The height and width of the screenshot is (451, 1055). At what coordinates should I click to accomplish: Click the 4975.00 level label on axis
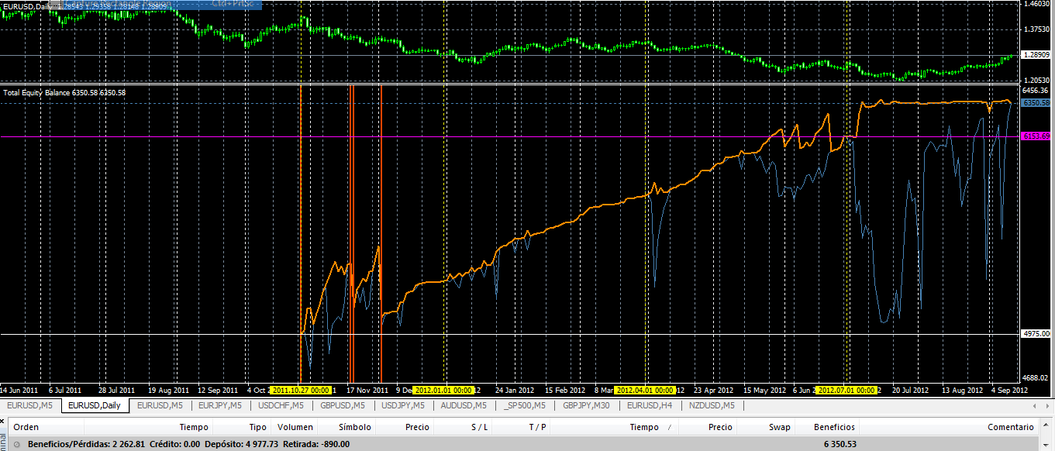click(1036, 334)
